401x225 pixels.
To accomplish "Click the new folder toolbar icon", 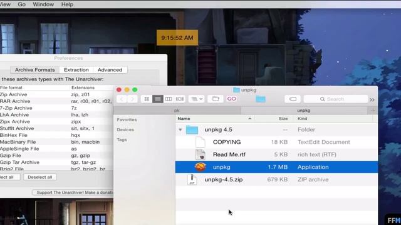I will click(x=216, y=99).
